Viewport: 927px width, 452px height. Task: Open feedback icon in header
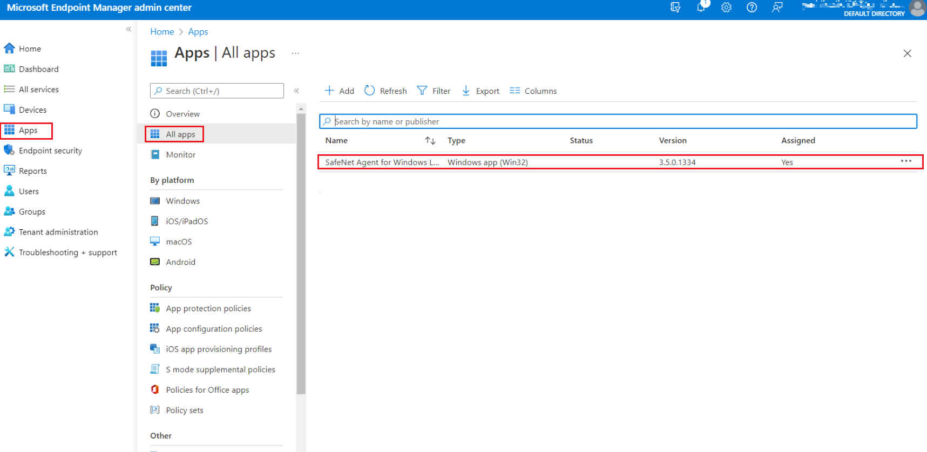(x=777, y=8)
